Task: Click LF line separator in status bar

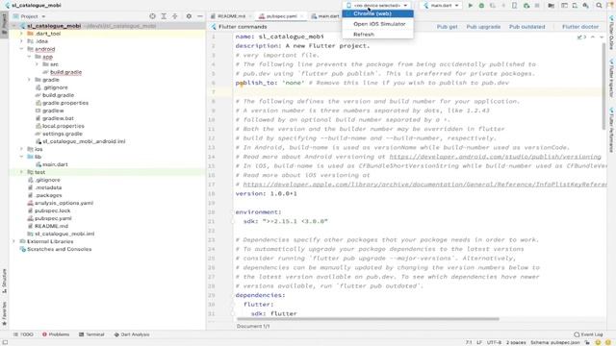Action: point(479,342)
